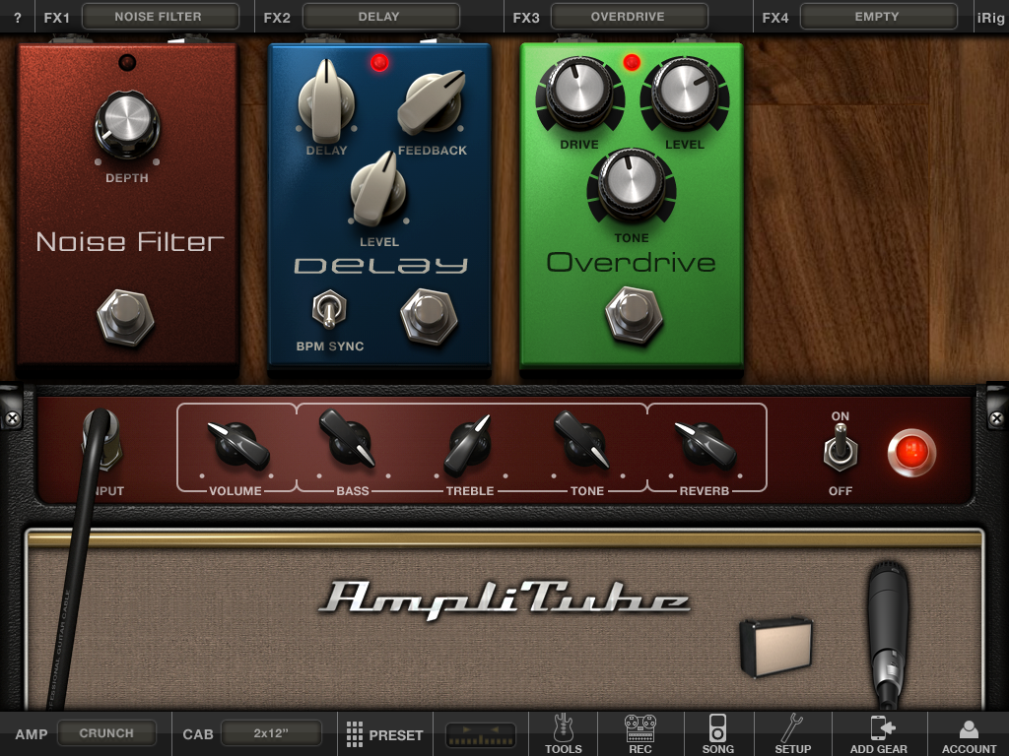This screenshot has height=756, width=1009.
Task: Click the FX2 slot label
Action: pyautogui.click(x=277, y=18)
